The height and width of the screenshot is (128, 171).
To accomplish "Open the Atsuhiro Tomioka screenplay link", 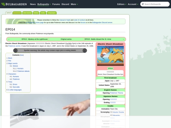I will (x=118, y=112).
